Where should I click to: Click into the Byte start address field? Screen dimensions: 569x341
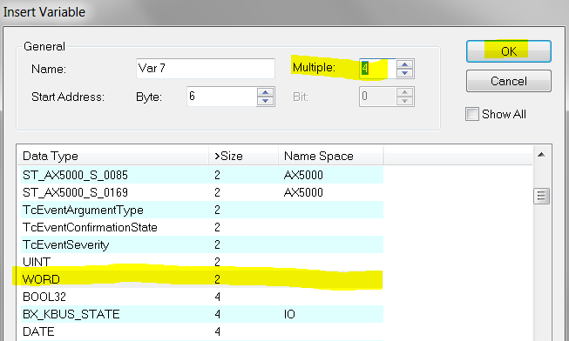[221, 97]
